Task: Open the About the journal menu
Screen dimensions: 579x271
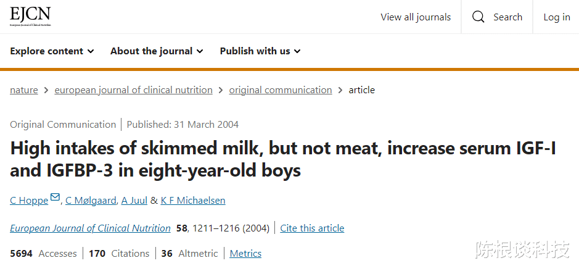Action: (157, 51)
